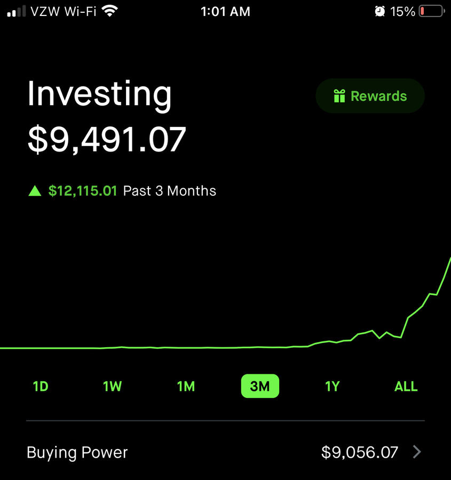Image resolution: width=451 pixels, height=480 pixels.
Task: Tap the gift icon in Rewards
Action: point(339,96)
